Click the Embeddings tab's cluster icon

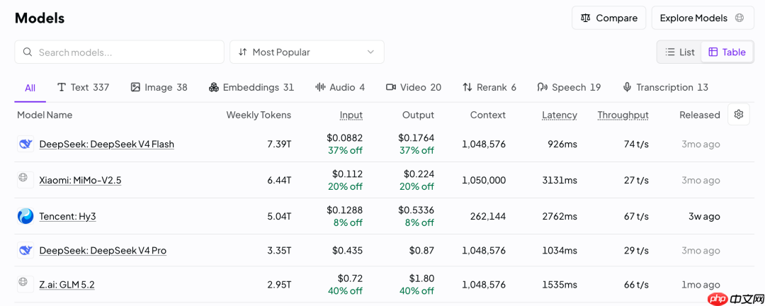pos(213,87)
